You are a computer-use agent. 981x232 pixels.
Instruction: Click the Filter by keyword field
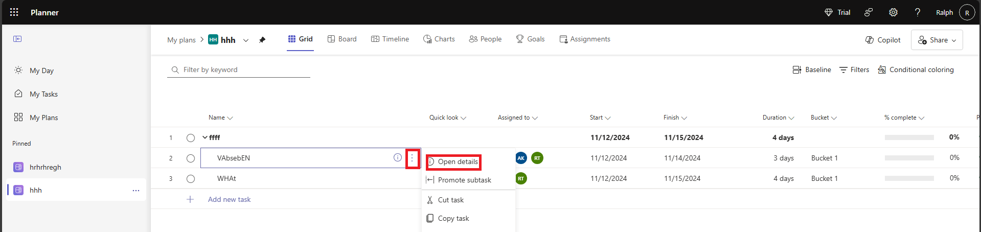[239, 69]
